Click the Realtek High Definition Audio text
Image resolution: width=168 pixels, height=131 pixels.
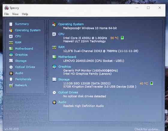(83, 106)
